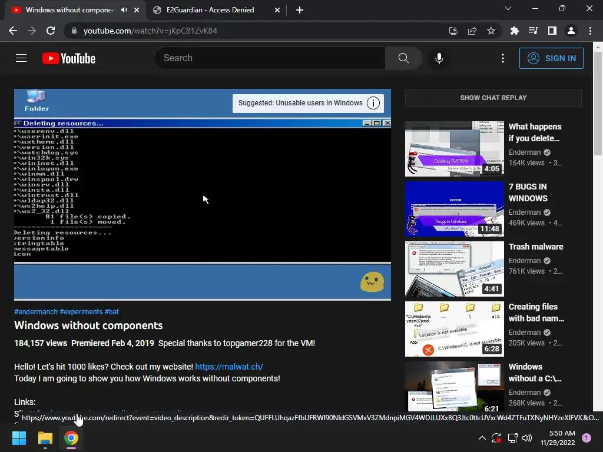
Task: Open the volume tray icon
Action: point(527,438)
